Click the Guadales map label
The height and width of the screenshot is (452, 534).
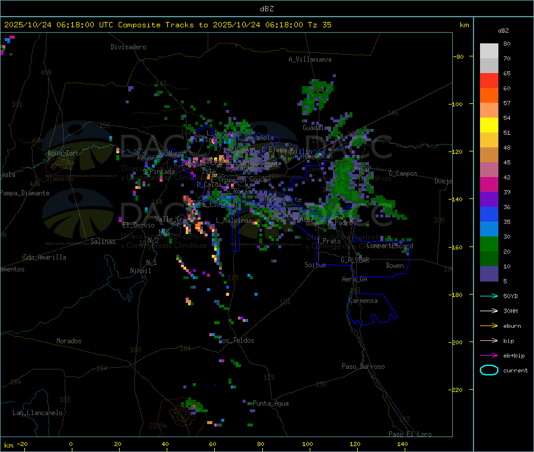(x=316, y=128)
